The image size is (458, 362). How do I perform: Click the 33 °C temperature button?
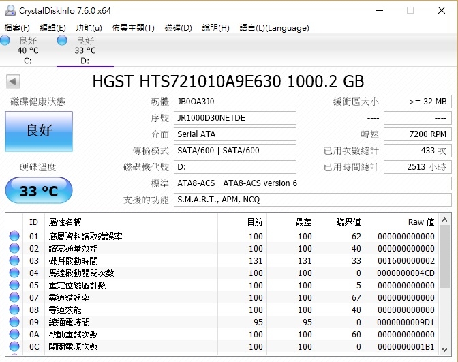(x=39, y=190)
